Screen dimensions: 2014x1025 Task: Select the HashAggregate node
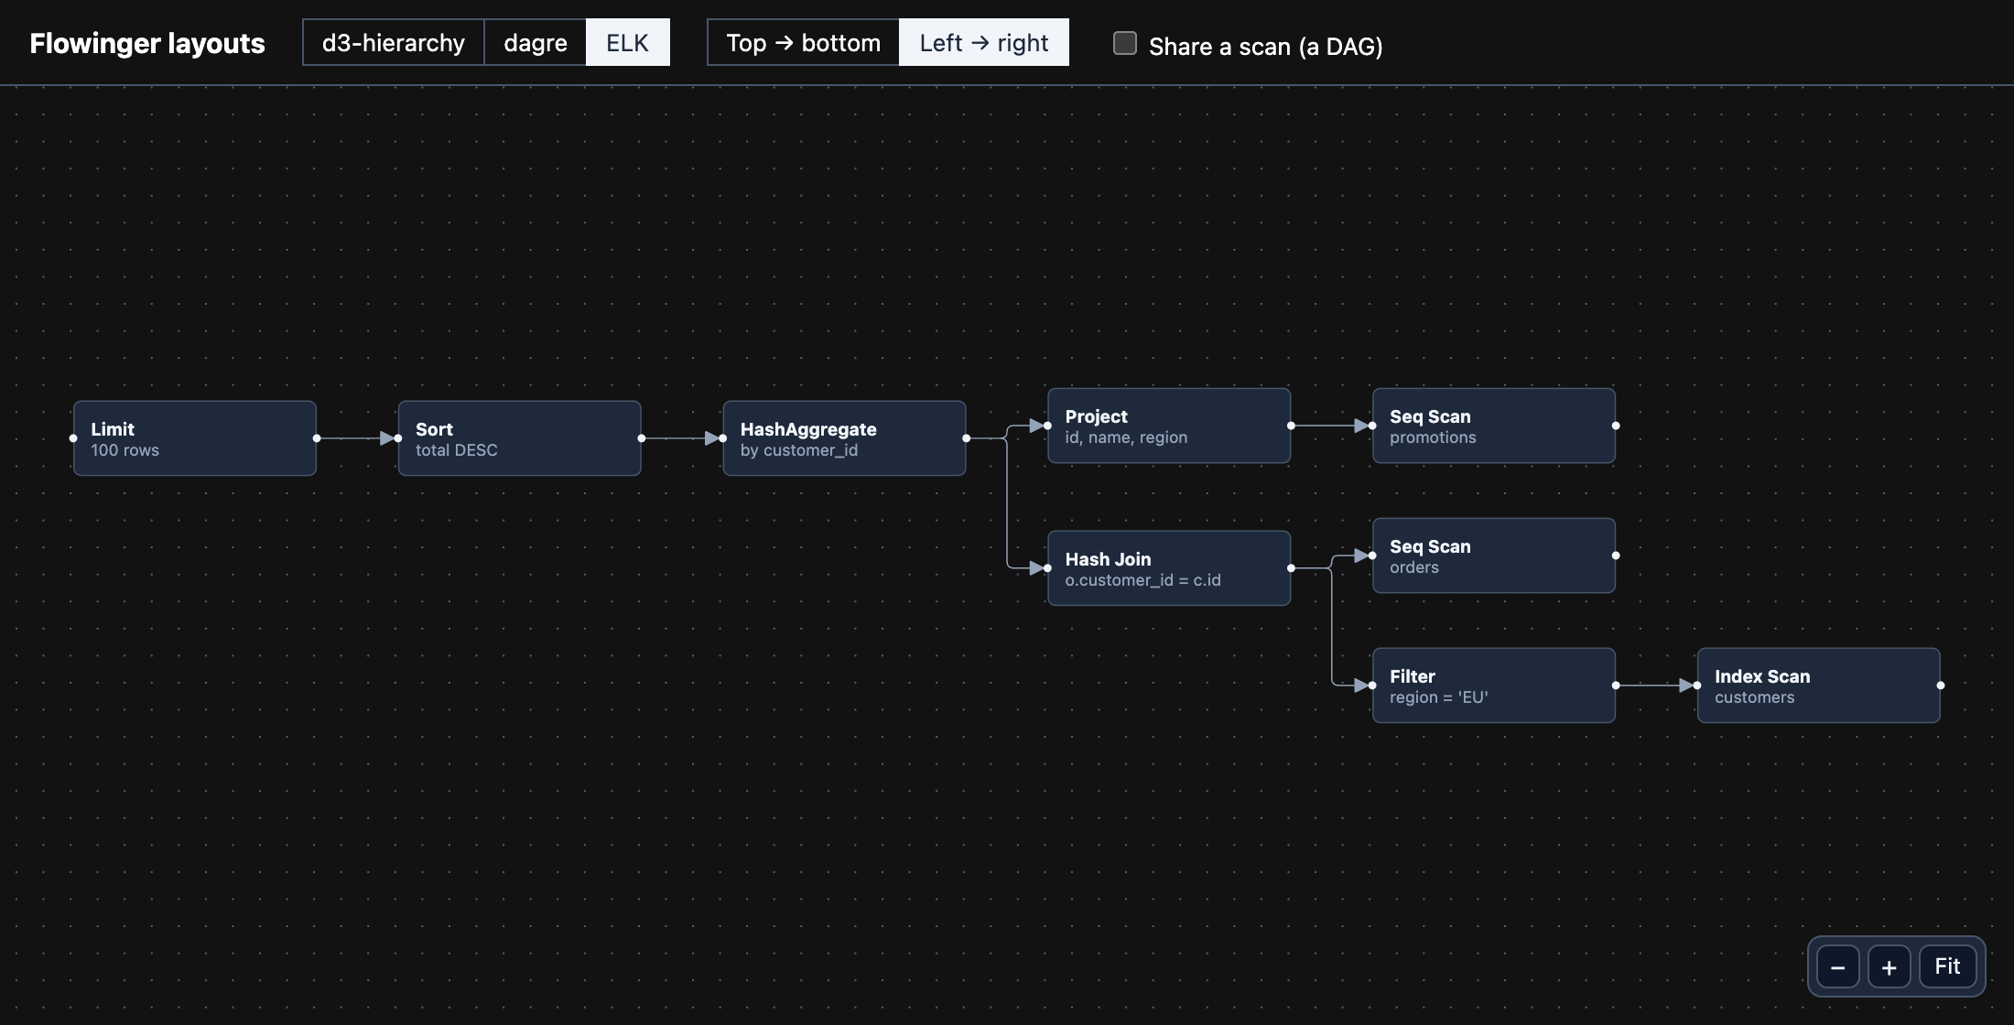click(844, 438)
